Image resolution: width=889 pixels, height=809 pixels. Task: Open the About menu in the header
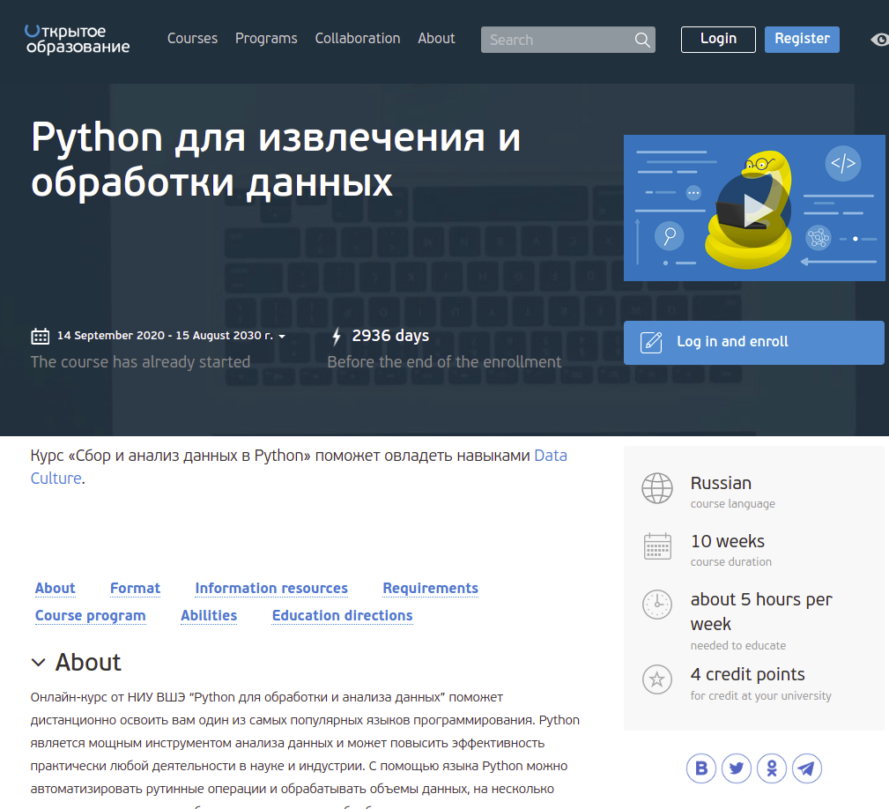point(436,39)
